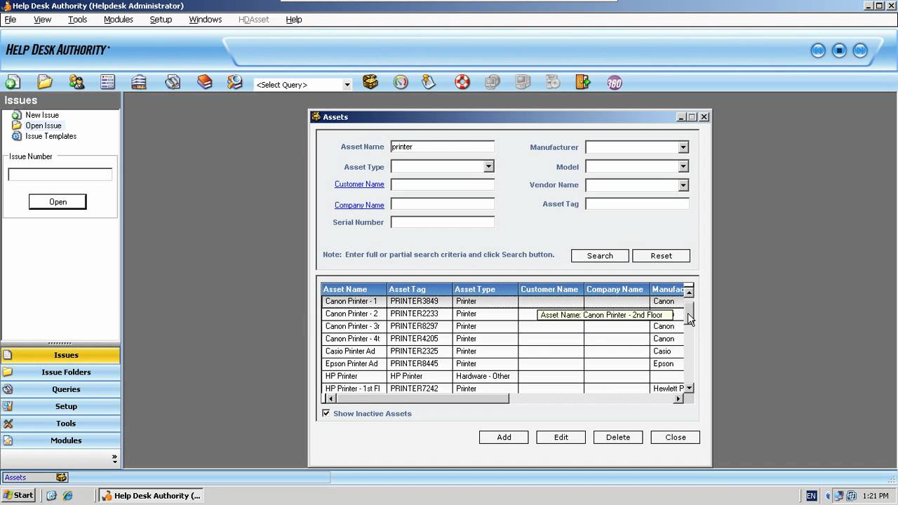
Task: Click the purple 360 toolbar icon
Action: 615,83
